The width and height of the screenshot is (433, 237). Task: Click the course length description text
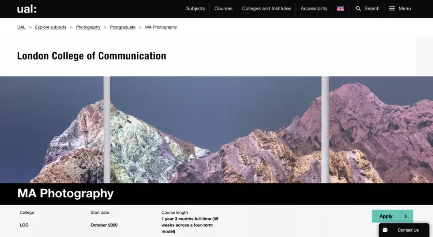point(190,225)
